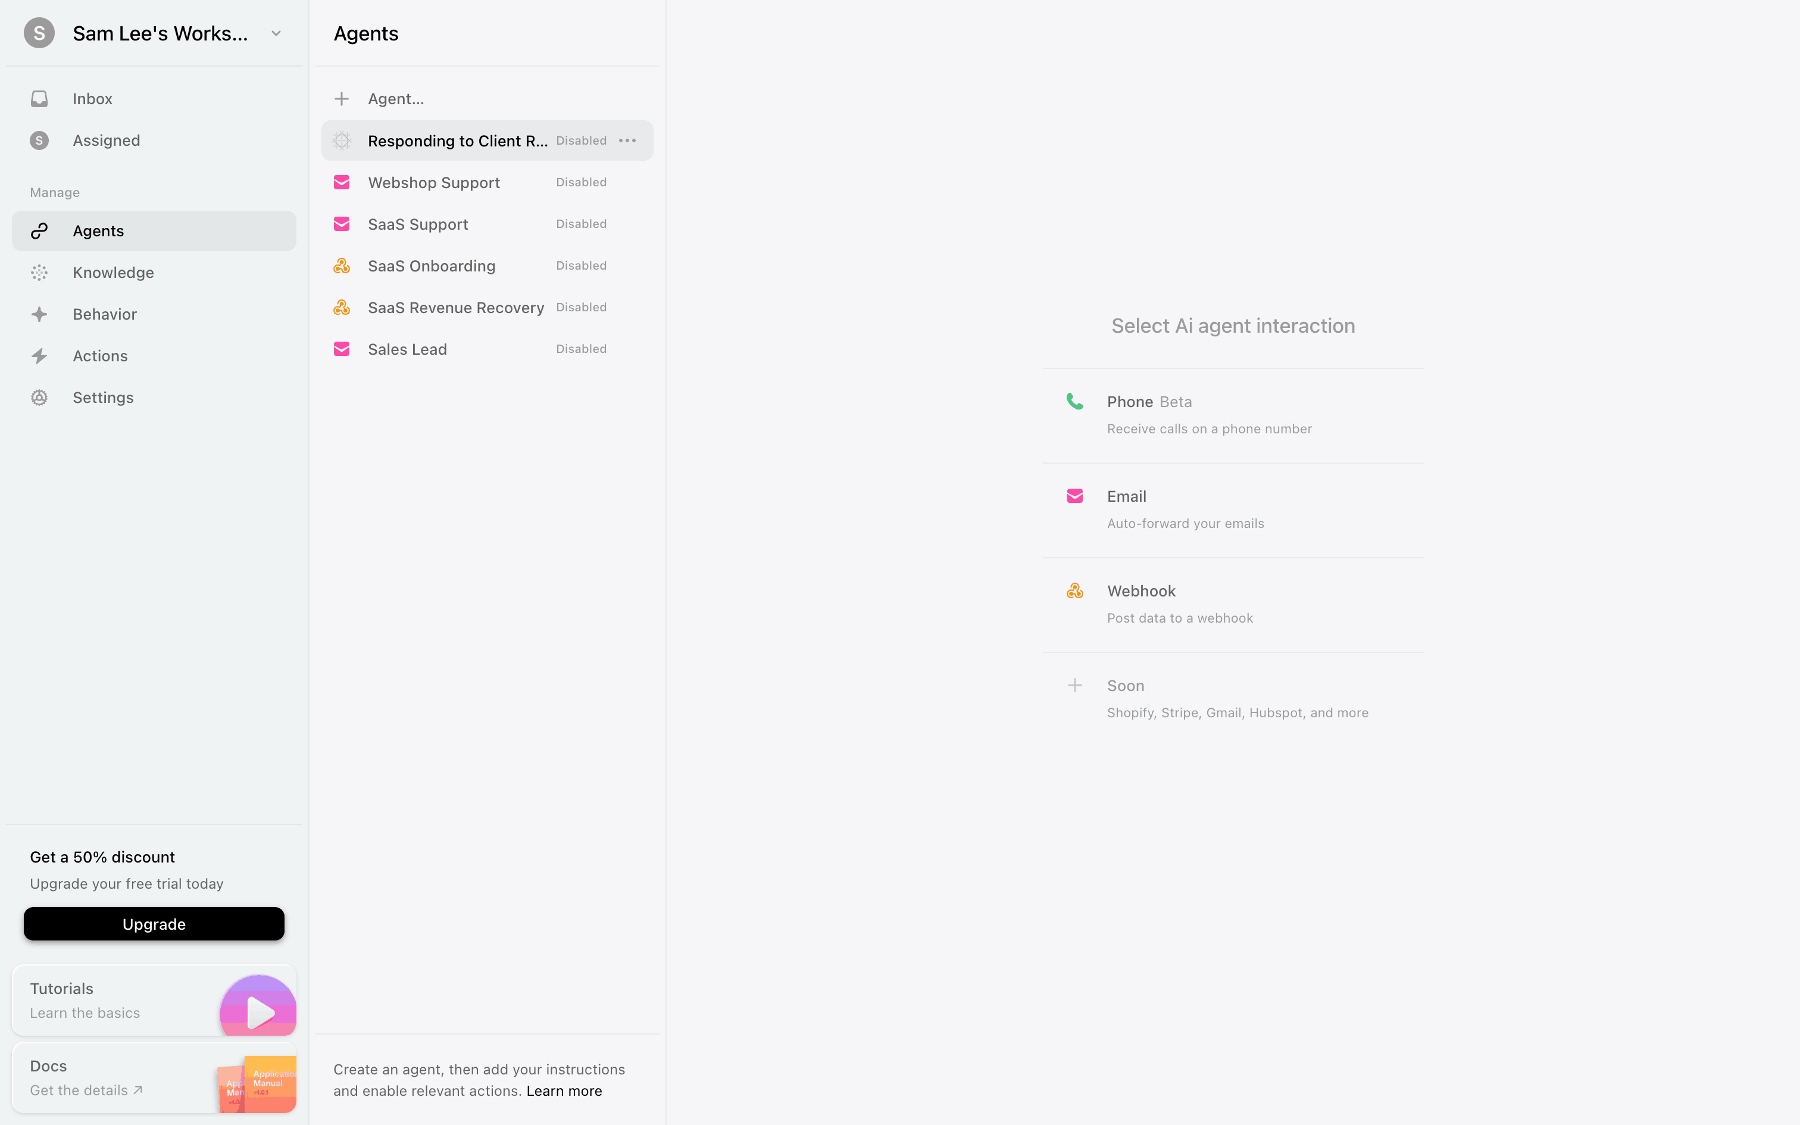The height and width of the screenshot is (1125, 1800).
Task: Open the Docs card
Action: click(154, 1077)
